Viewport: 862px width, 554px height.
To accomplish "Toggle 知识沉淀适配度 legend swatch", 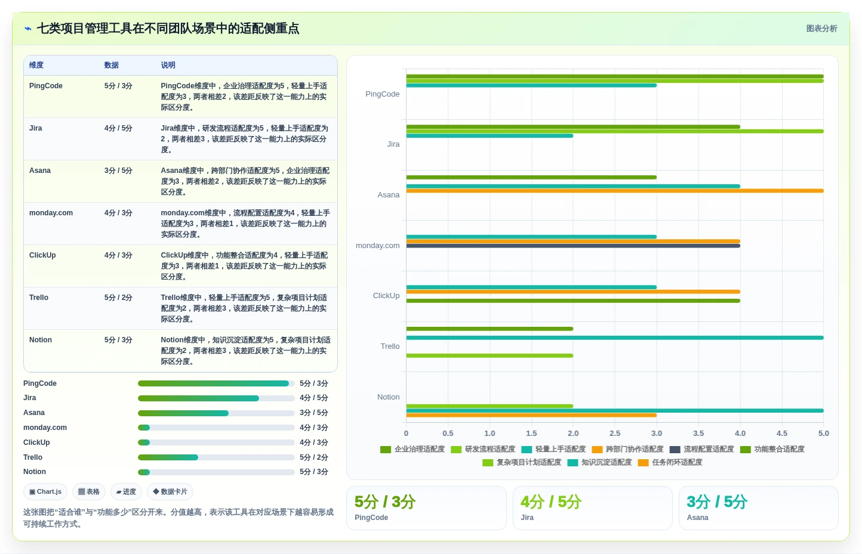I will pos(572,463).
